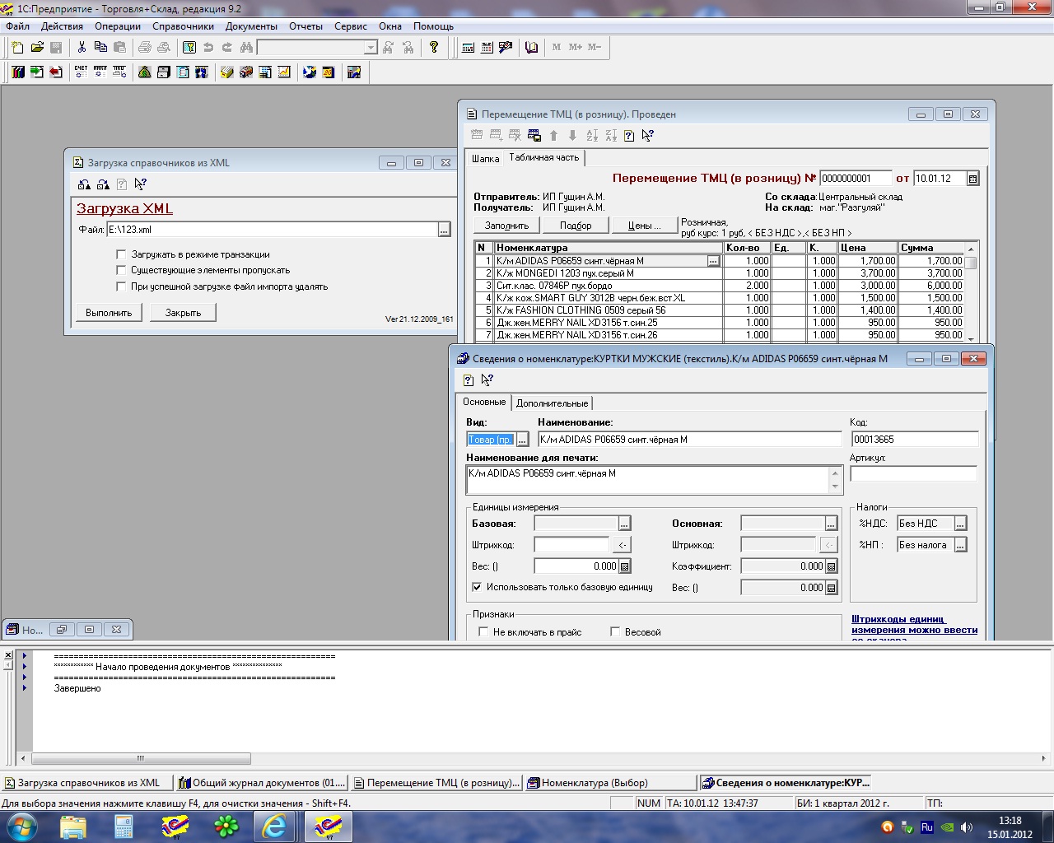Click question mark help icon in Сведения о номенклатуре
Screen dimensions: 1054x843
468,380
